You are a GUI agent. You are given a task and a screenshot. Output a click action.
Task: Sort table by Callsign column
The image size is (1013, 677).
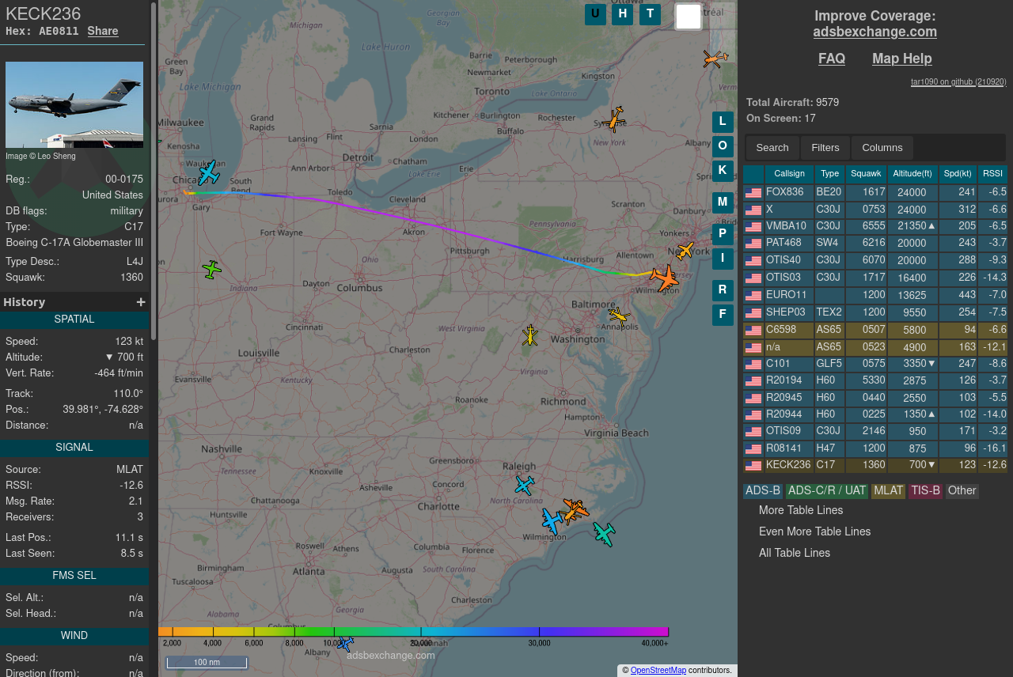point(789,174)
